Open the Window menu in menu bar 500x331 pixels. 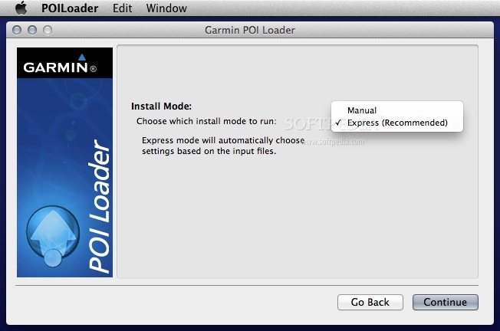click(166, 8)
